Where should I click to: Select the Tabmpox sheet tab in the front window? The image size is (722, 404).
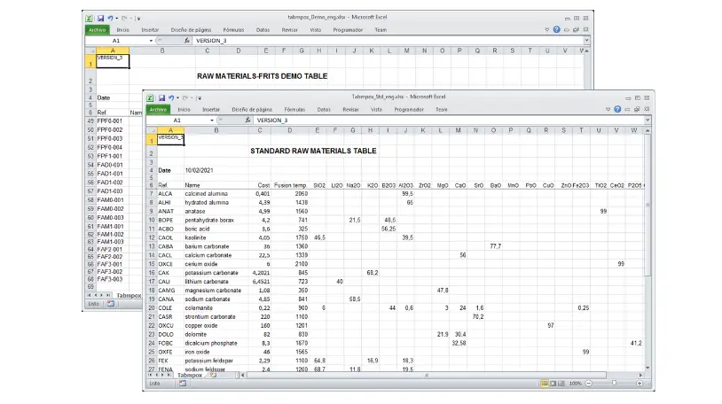click(190, 375)
